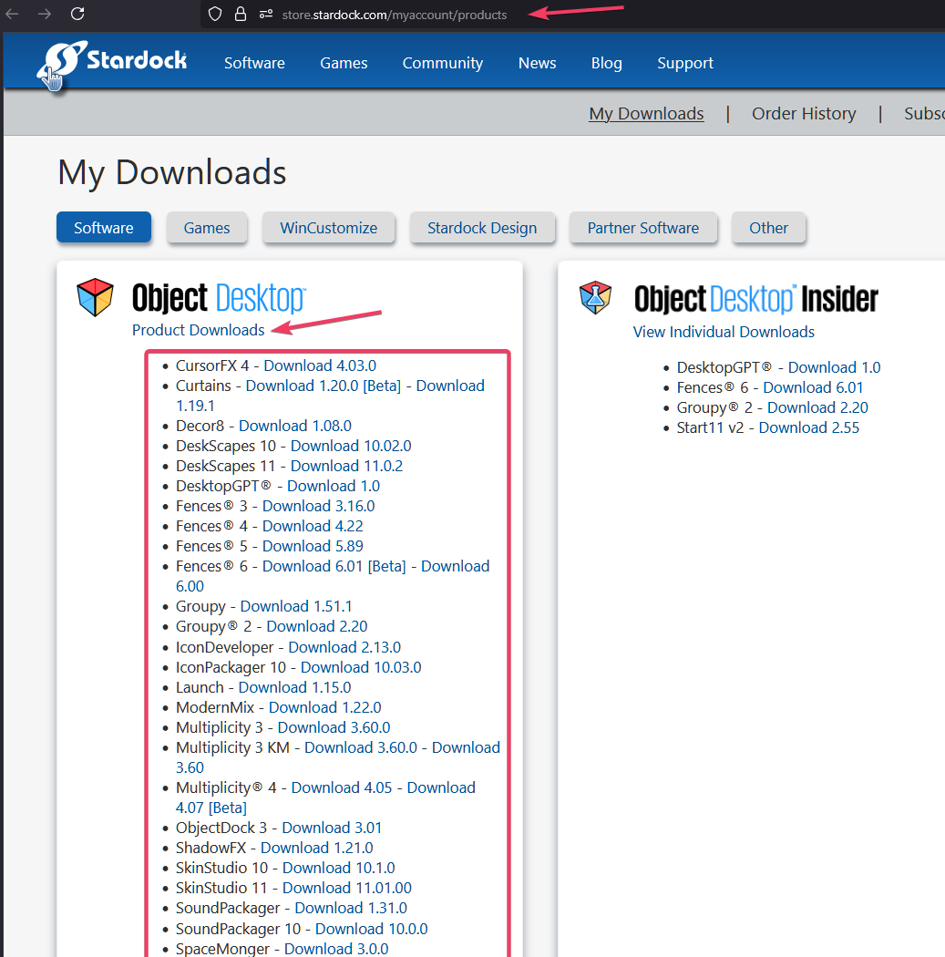Click the browser back arrow
This screenshot has width=945, height=957.
[13, 14]
